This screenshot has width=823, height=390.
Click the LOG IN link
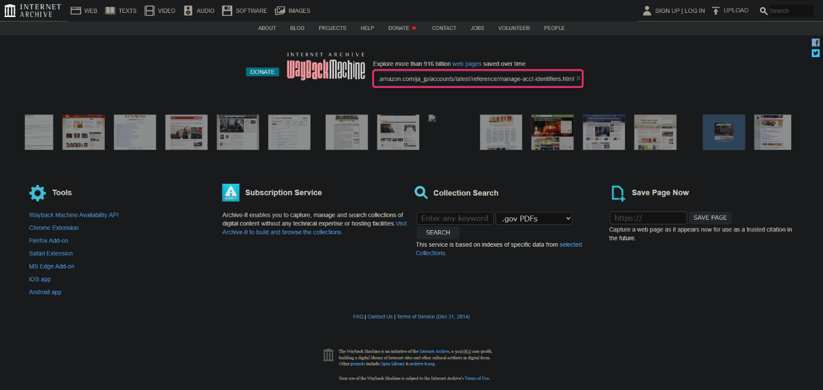[694, 11]
